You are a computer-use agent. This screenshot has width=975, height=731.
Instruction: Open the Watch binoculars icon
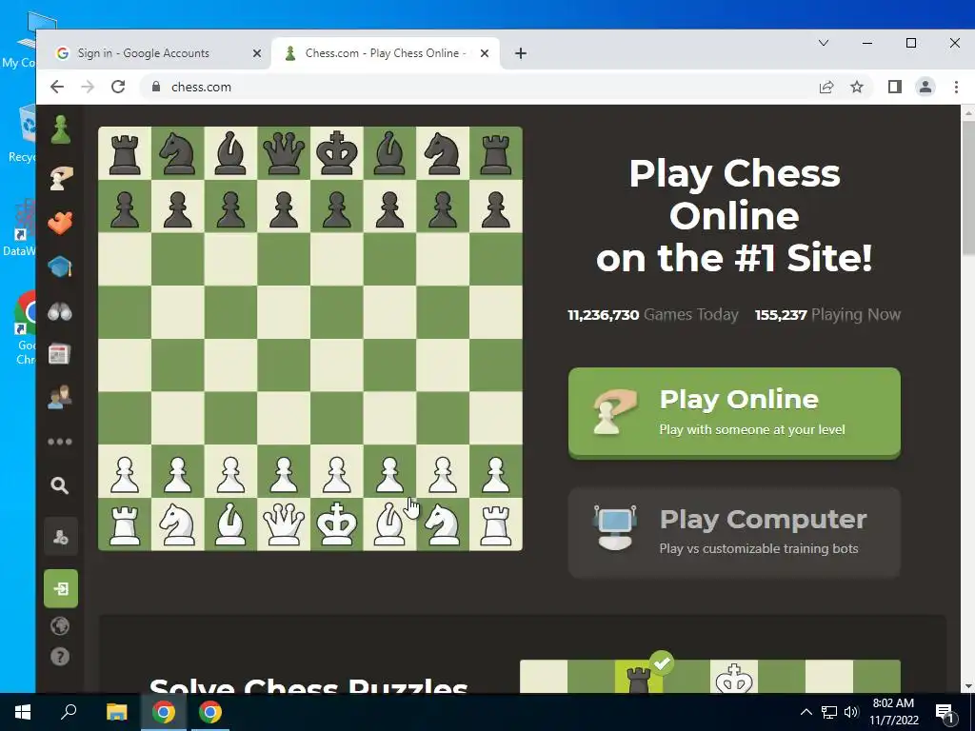[60, 311]
